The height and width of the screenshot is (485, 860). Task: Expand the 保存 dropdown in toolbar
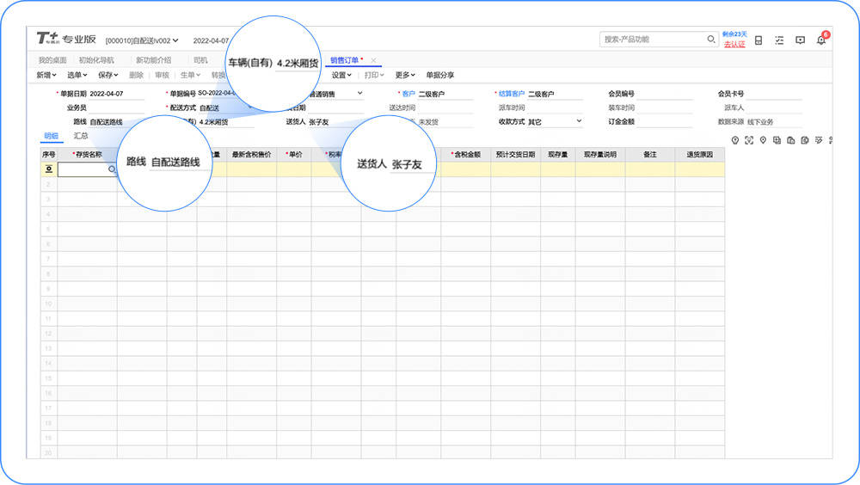pyautogui.click(x=108, y=75)
